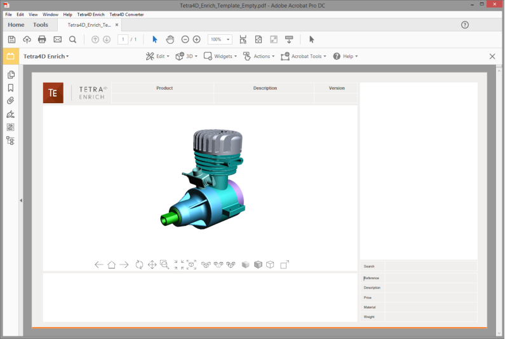Switch to the Tools tab
The height and width of the screenshot is (339, 505).
[x=41, y=25]
